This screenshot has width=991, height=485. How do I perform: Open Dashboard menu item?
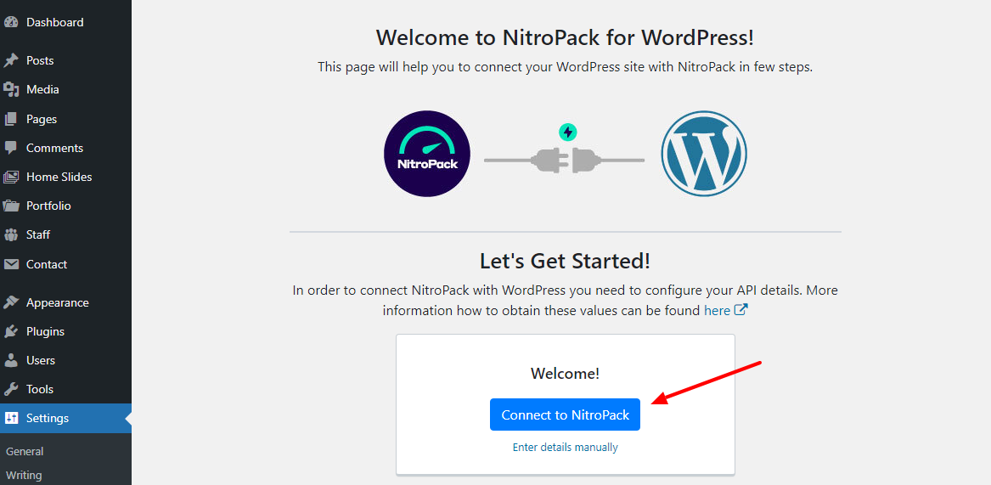pyautogui.click(x=65, y=22)
